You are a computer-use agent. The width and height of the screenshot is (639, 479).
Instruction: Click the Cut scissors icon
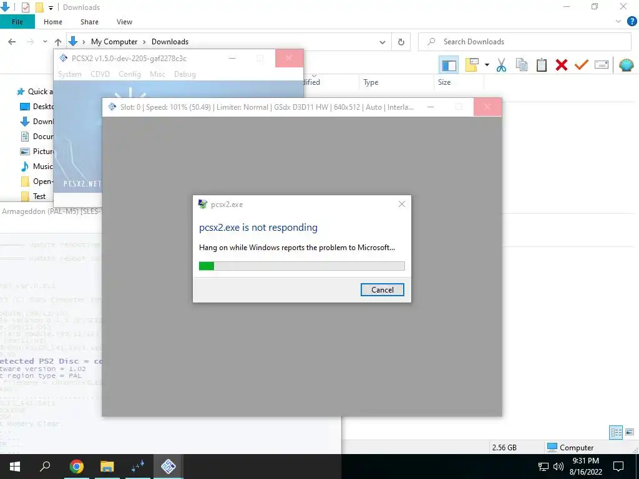[x=501, y=65]
